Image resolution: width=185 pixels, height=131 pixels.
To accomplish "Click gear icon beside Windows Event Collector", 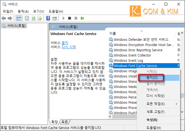I will pos(111,55).
